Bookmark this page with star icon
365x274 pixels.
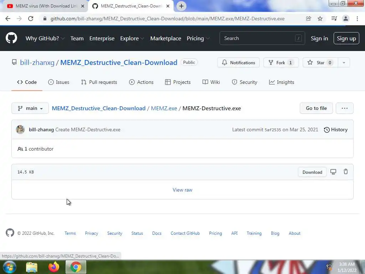[x=320, y=19]
